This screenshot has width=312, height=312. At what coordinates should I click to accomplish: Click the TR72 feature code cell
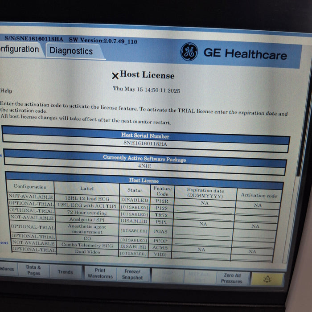point(161,215)
